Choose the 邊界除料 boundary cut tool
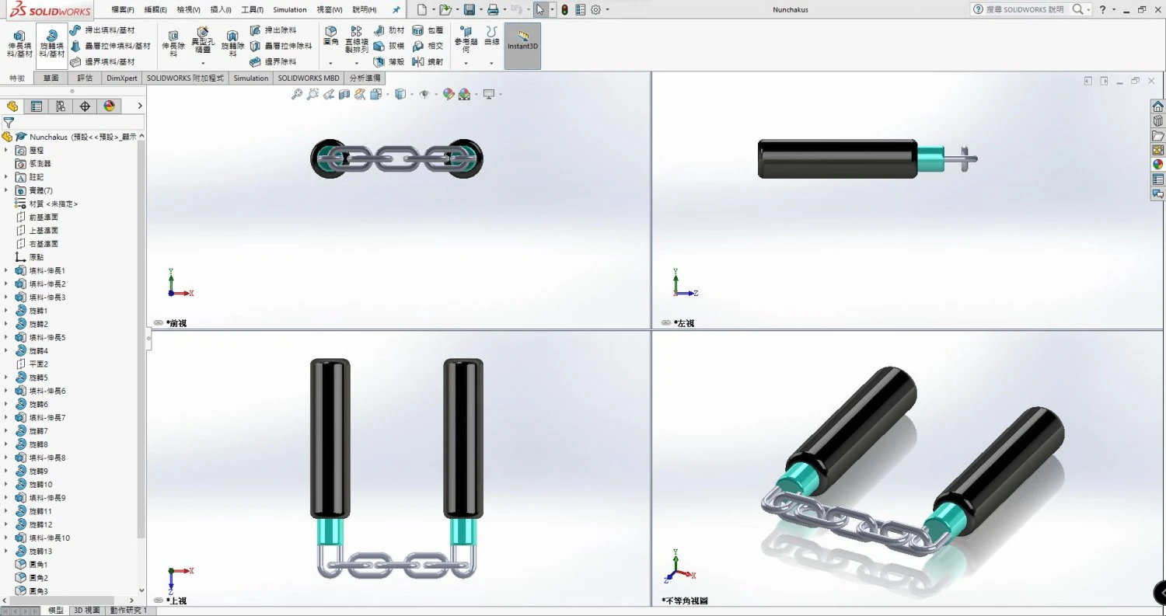 point(273,61)
